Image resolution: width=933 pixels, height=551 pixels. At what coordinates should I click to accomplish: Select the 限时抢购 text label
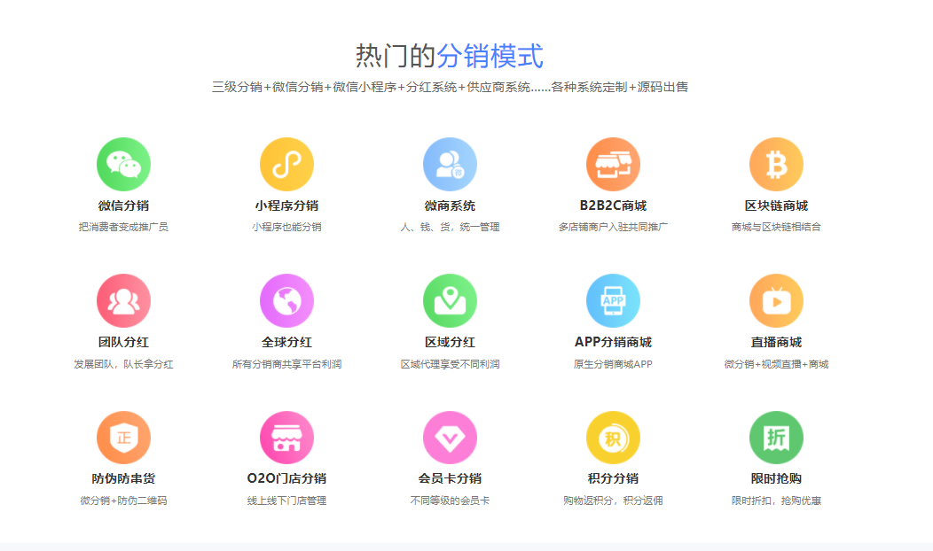point(776,477)
